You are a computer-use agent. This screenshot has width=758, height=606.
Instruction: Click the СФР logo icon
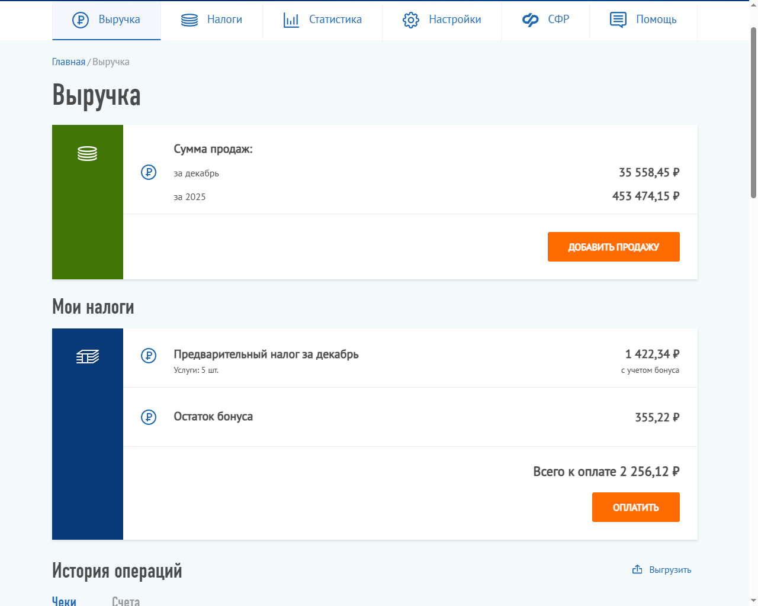(x=530, y=20)
